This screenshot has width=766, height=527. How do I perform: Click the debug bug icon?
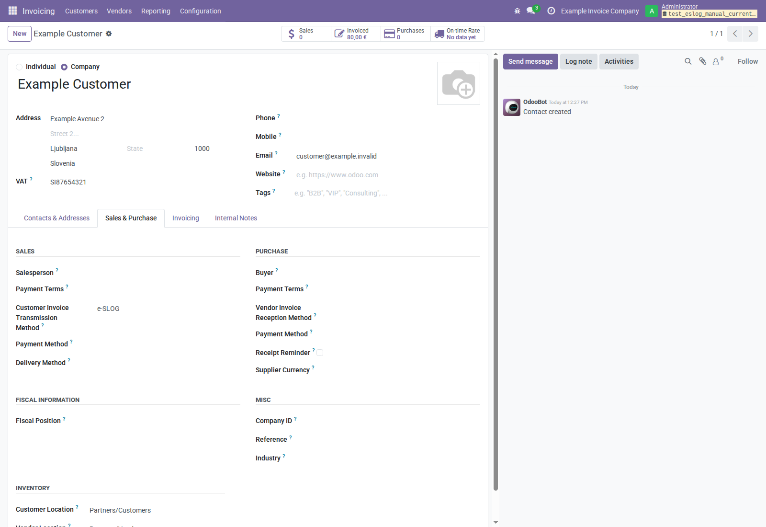[517, 11]
